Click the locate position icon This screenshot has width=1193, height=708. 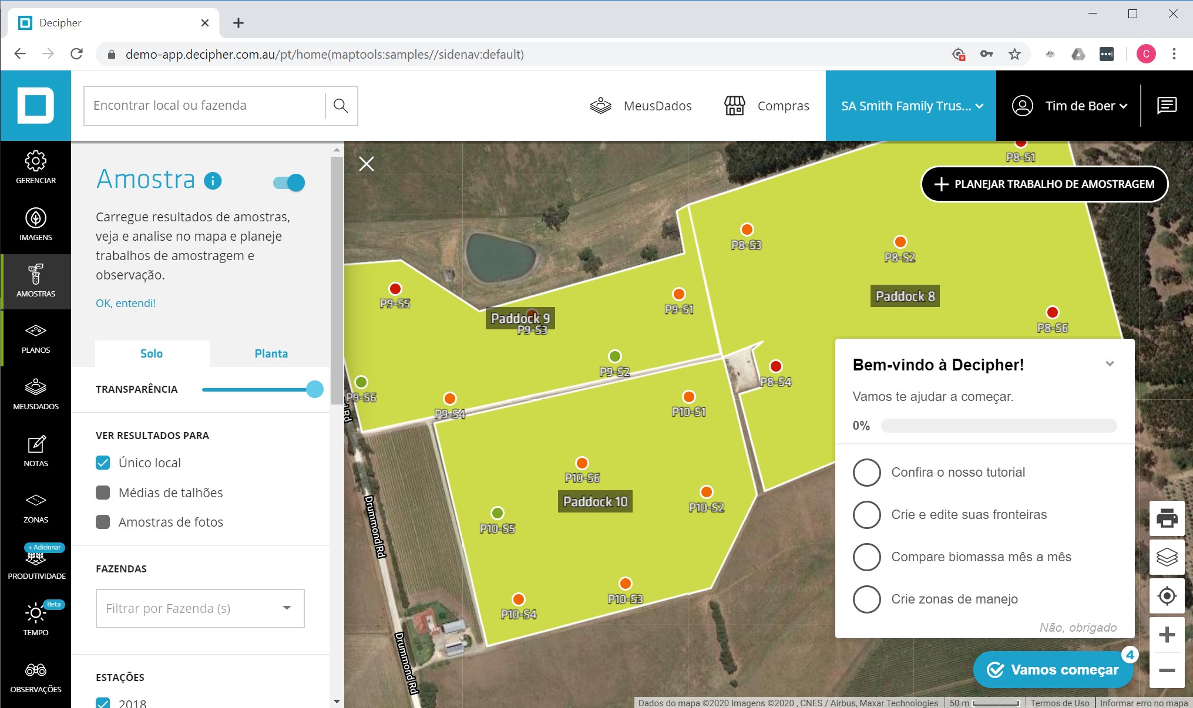[1167, 596]
